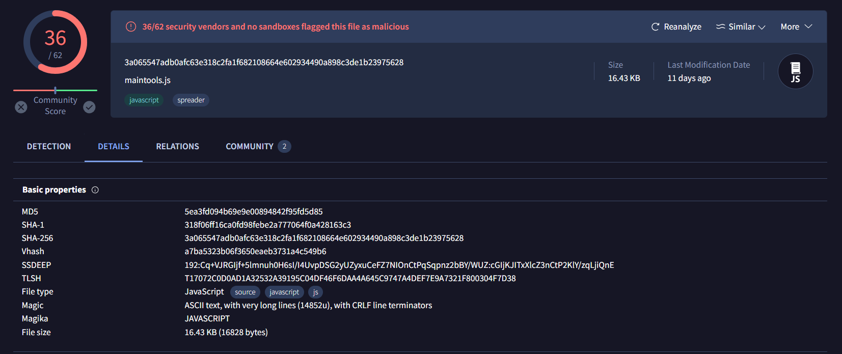Click the SHA-256 hash value in Basic properties
This screenshot has height=354, width=842.
tap(324, 238)
